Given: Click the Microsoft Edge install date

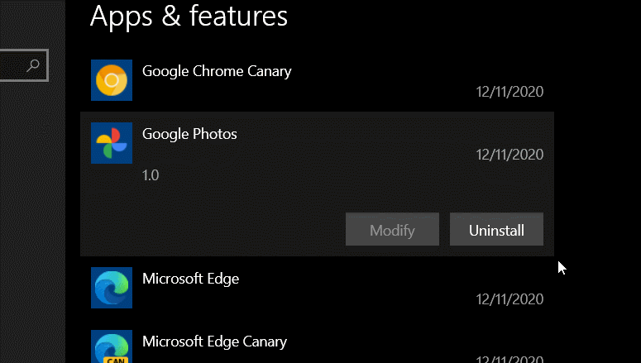Looking at the screenshot, I should [x=509, y=299].
